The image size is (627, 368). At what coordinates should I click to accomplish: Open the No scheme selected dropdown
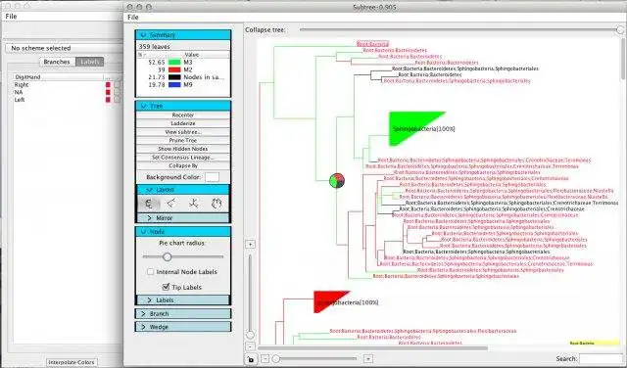tap(64, 48)
